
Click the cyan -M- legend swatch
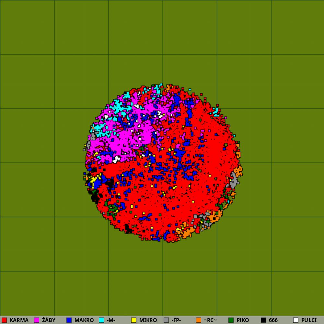tap(101, 320)
